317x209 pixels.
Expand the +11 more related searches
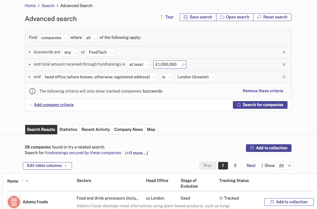(137, 153)
